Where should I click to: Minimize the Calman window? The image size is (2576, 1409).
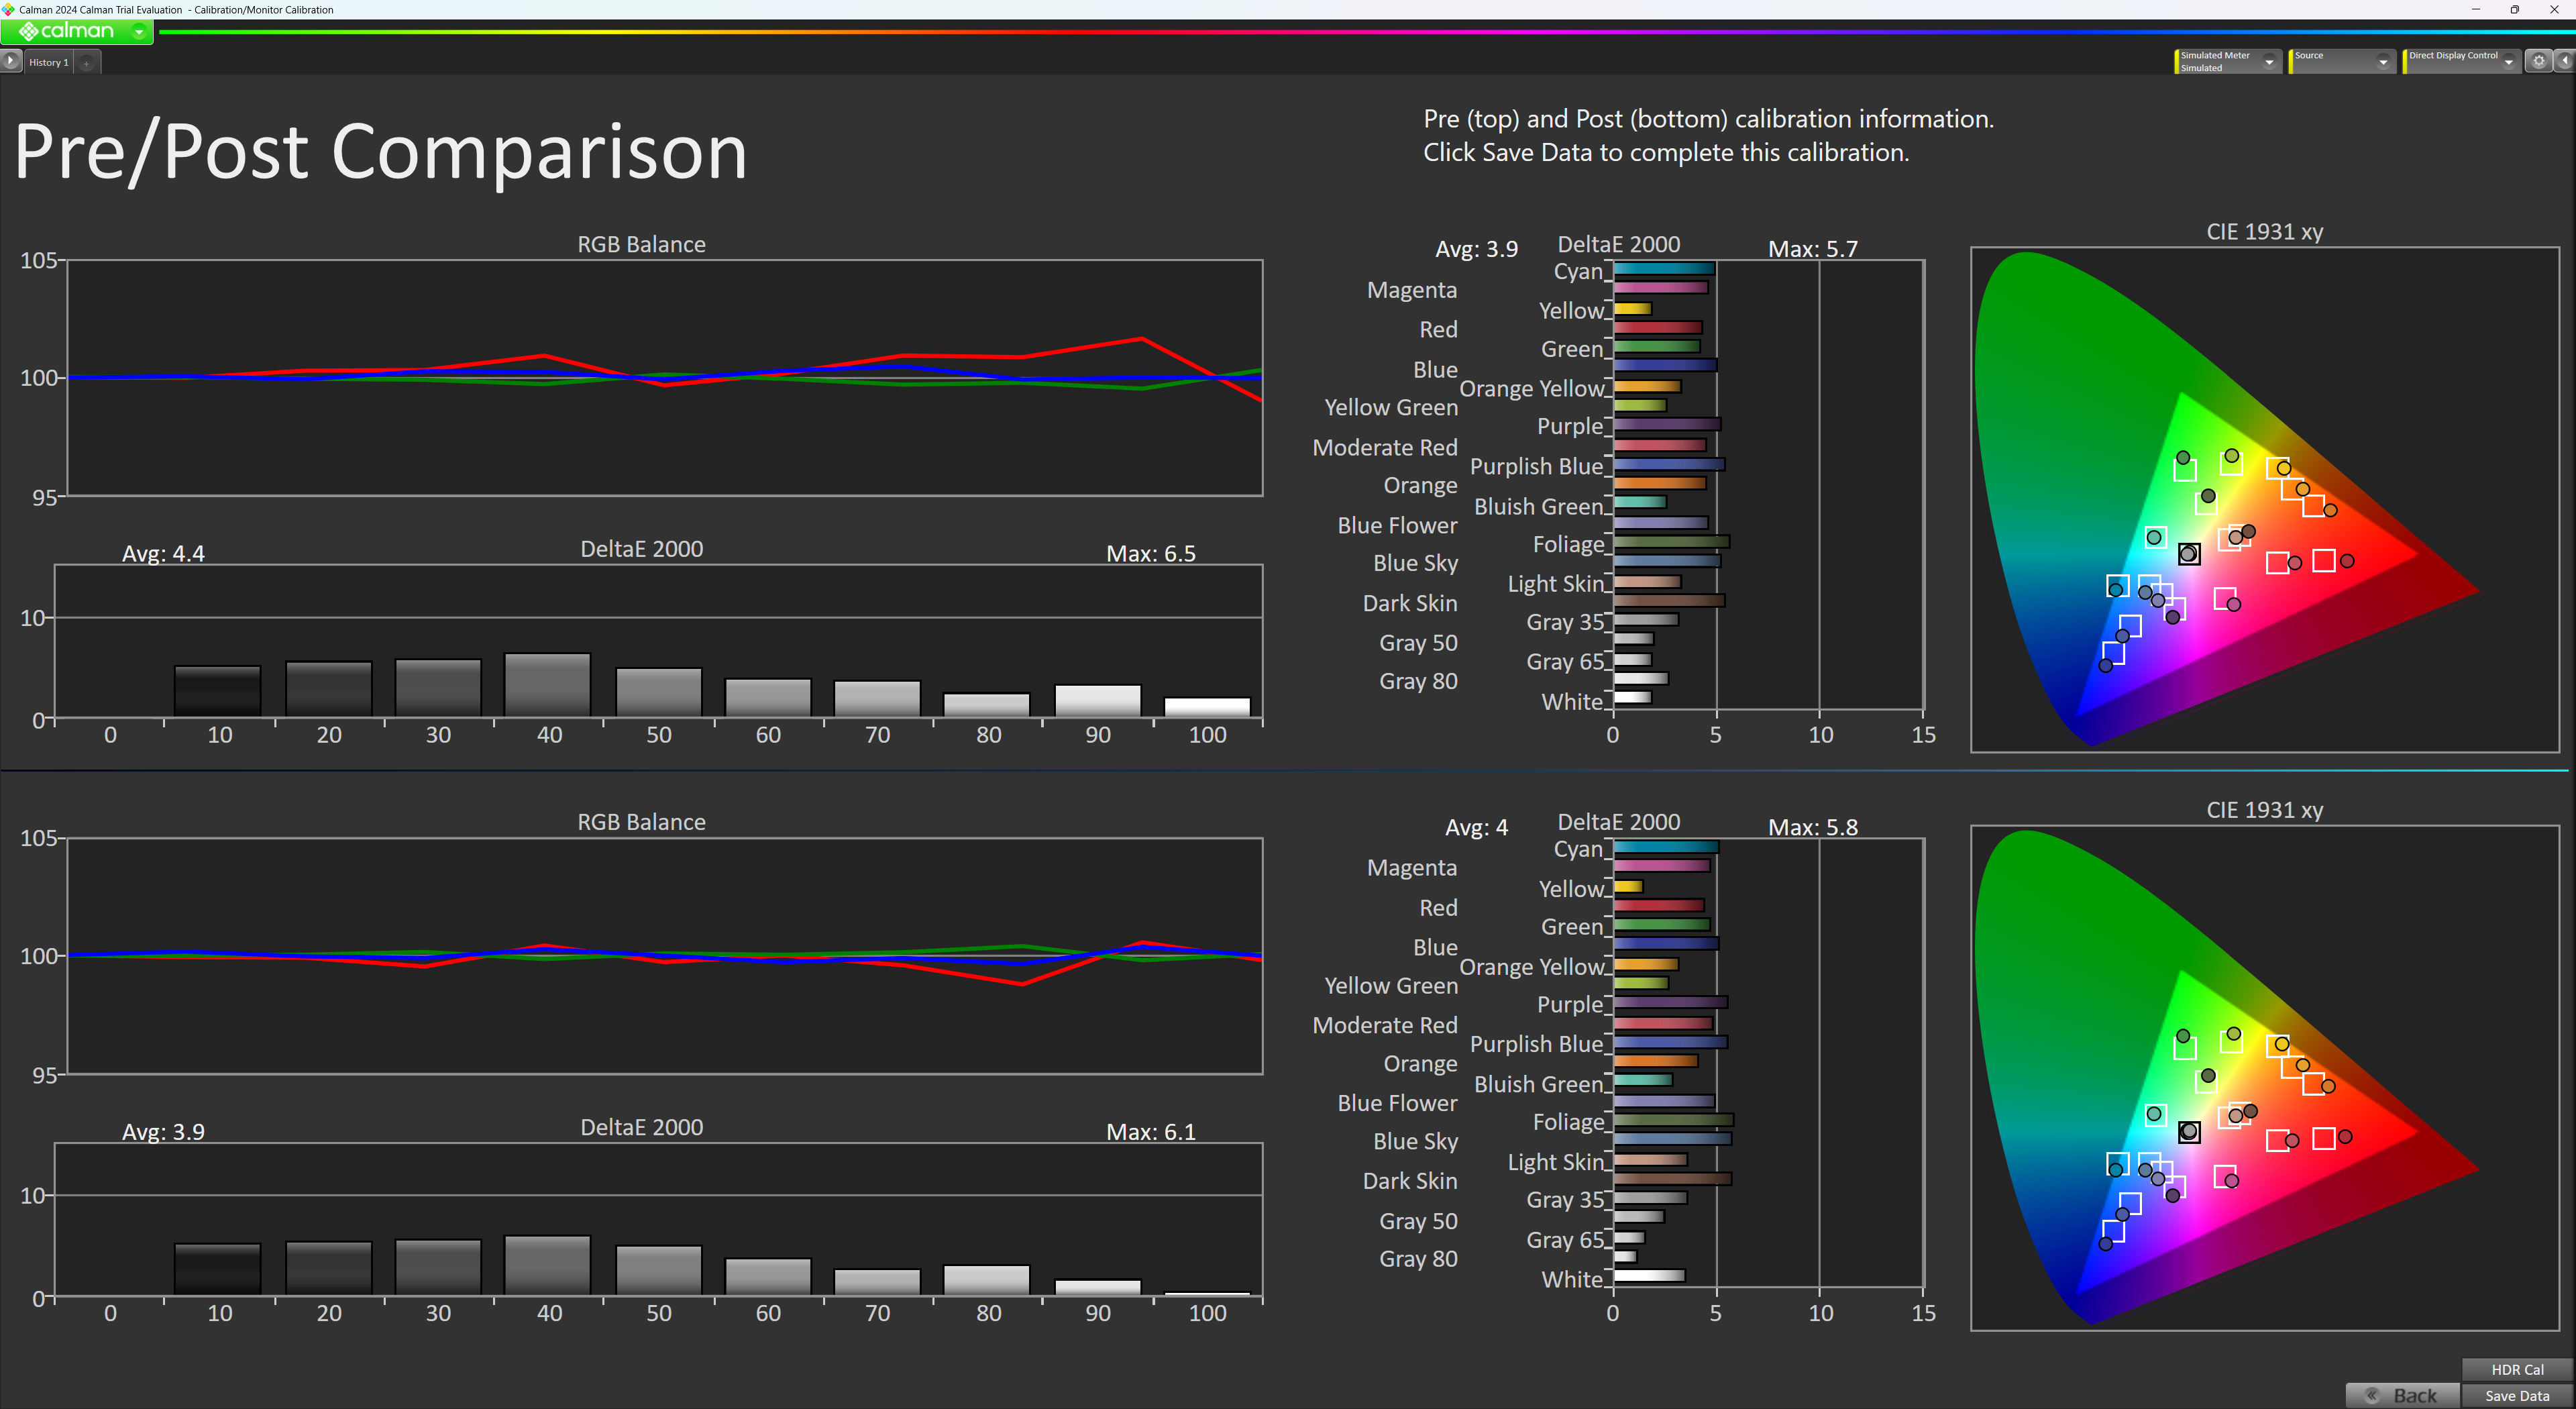click(2476, 9)
